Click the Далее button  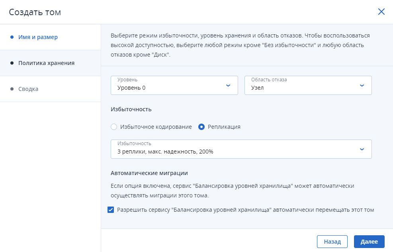tap(369, 242)
